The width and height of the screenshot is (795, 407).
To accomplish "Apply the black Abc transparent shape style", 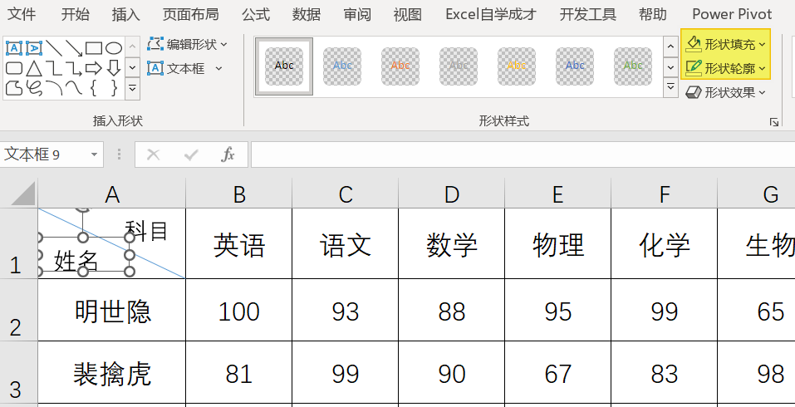I will [x=284, y=66].
